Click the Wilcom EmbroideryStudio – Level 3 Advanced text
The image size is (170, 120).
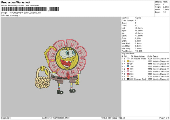click(x=20, y=6)
